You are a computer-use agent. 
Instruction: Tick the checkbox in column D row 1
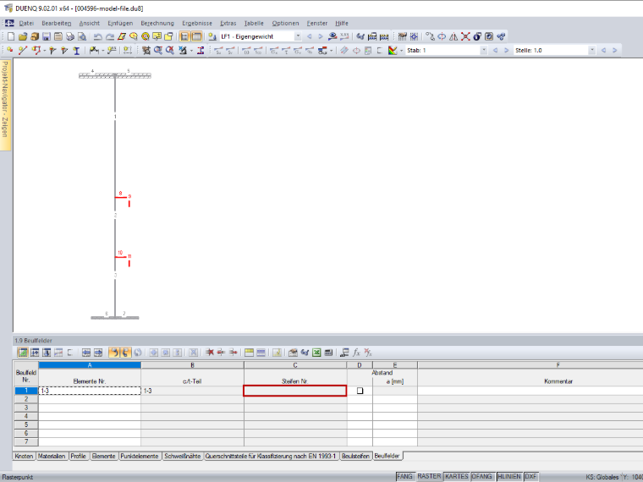pos(360,391)
